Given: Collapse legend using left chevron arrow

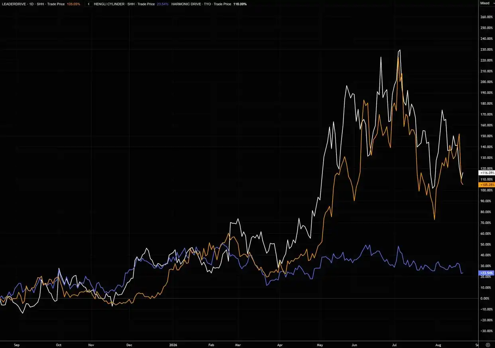Looking at the screenshot, I should pos(88,4).
